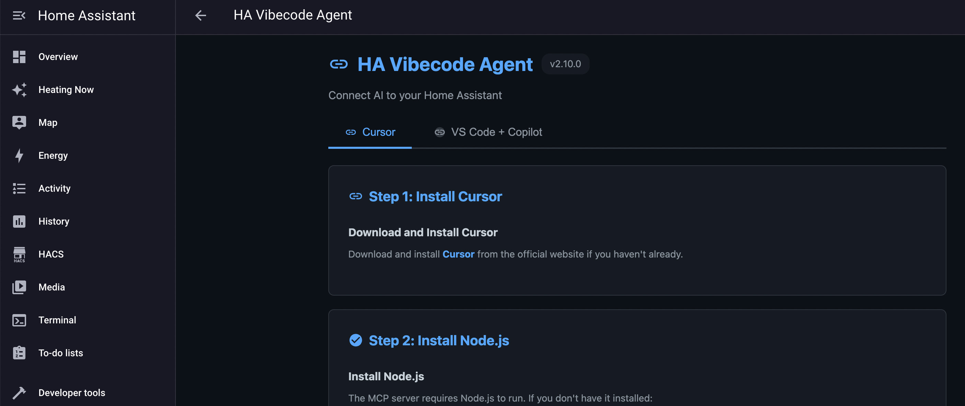The height and width of the screenshot is (406, 965).
Task: Select the Energy lightning icon
Action: click(x=19, y=155)
